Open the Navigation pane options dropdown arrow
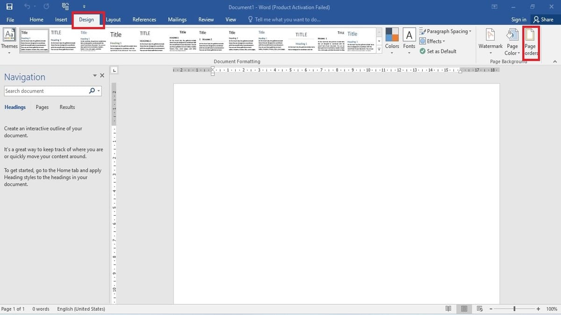 pos(95,76)
